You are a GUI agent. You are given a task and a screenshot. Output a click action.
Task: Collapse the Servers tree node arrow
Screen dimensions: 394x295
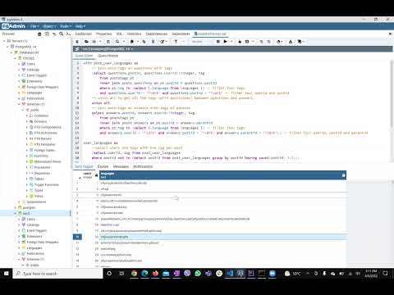(x=4, y=41)
